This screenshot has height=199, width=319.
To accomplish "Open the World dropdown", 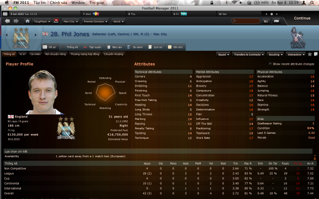I will 118,21.
